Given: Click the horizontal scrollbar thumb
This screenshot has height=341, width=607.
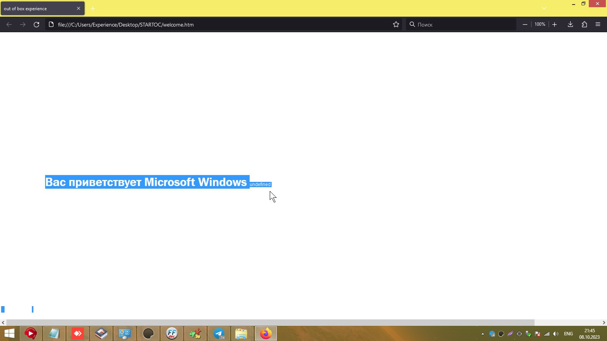Looking at the screenshot, I should (x=270, y=322).
